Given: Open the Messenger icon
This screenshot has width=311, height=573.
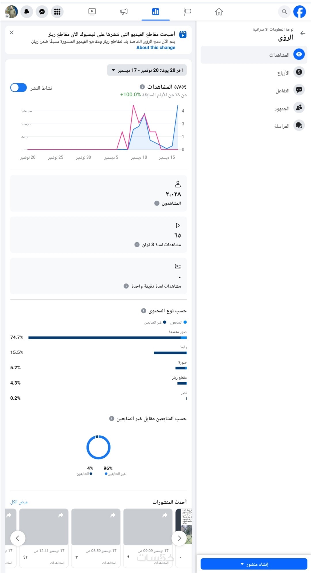Looking at the screenshot, I should point(42,12).
